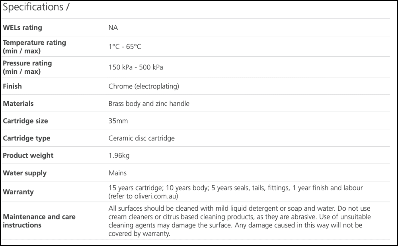Select the Mains water supply value
Image resolution: width=398 pixels, height=246 pixels.
point(117,173)
